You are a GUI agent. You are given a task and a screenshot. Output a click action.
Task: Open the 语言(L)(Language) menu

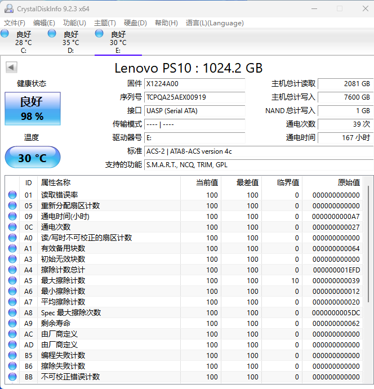[215, 23]
